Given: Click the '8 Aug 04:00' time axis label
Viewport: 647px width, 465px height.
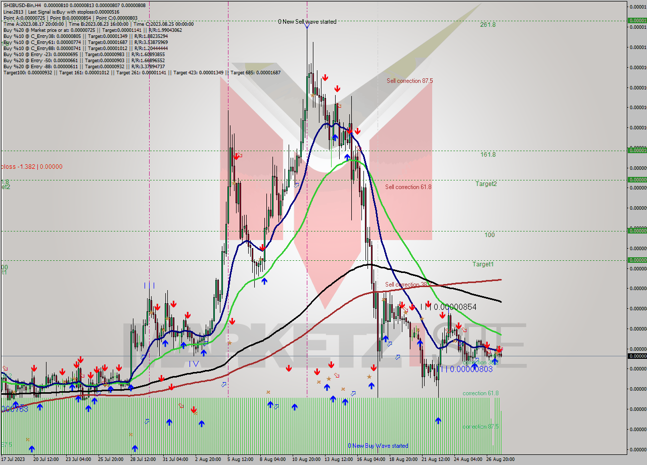Looking at the screenshot, I should 272,459.
